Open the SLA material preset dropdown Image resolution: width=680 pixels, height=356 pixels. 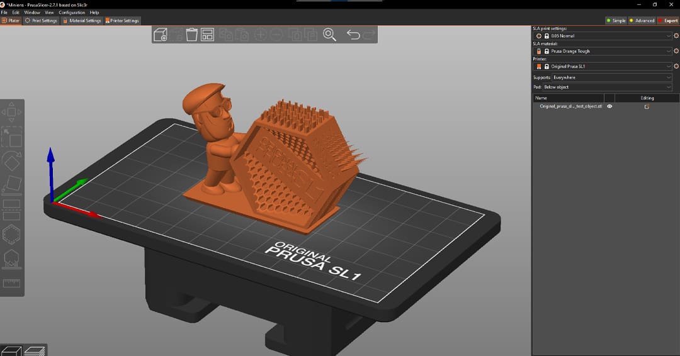tap(603, 51)
